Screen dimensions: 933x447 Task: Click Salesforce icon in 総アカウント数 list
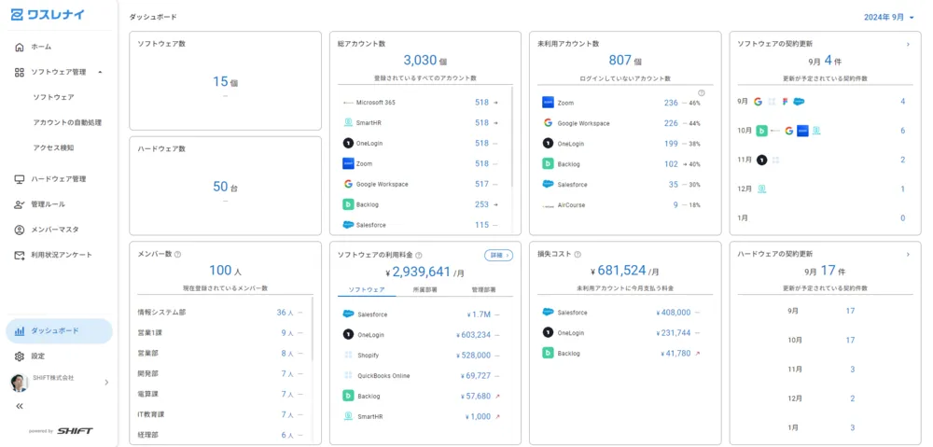(348, 224)
